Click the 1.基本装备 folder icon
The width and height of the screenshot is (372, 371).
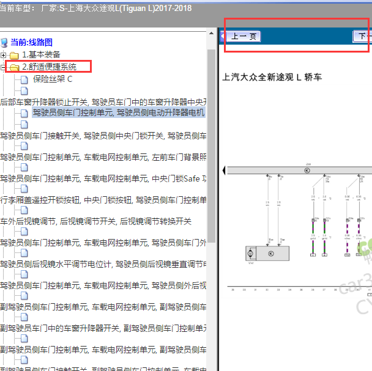[x=14, y=56]
